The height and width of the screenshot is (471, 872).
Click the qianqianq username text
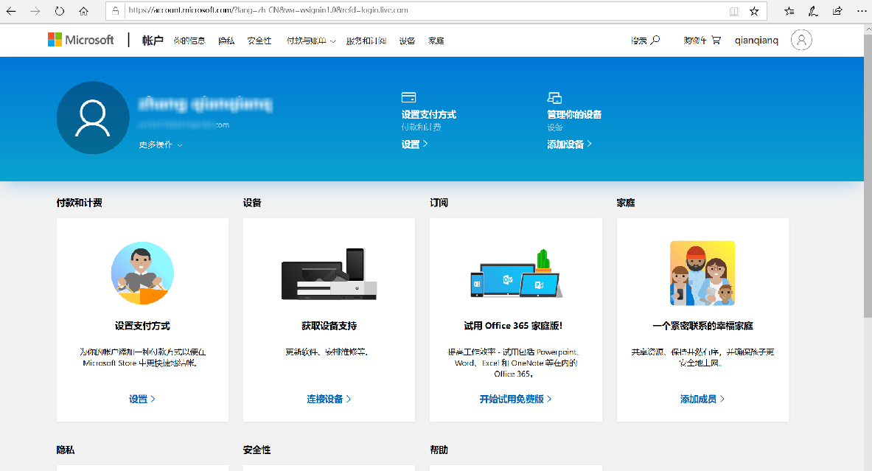(x=756, y=40)
